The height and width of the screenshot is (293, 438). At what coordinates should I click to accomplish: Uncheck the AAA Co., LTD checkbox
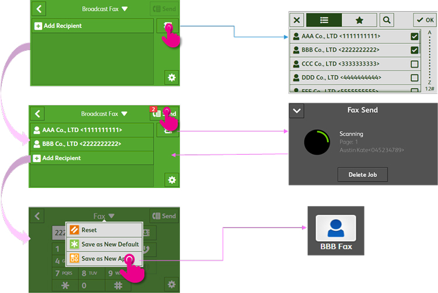pyautogui.click(x=415, y=36)
